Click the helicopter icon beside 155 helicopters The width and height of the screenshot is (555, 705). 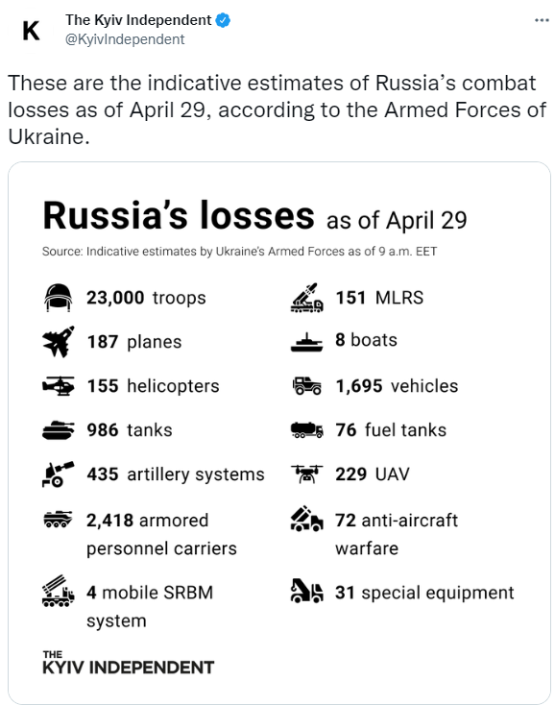pyautogui.click(x=59, y=386)
